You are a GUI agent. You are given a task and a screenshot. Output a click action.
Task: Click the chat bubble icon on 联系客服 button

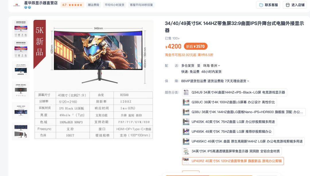click(261, 5)
